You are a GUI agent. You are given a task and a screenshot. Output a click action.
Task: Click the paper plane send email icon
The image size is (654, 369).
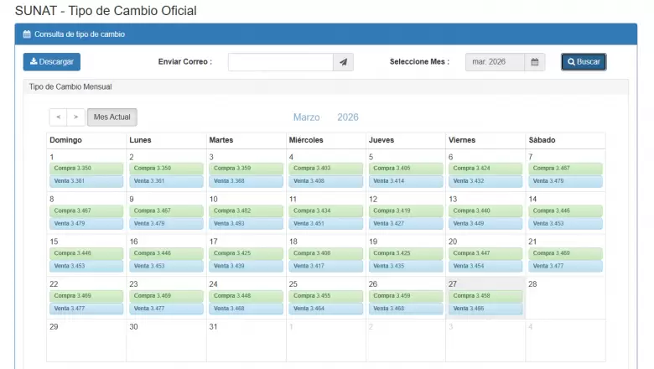[x=344, y=62]
